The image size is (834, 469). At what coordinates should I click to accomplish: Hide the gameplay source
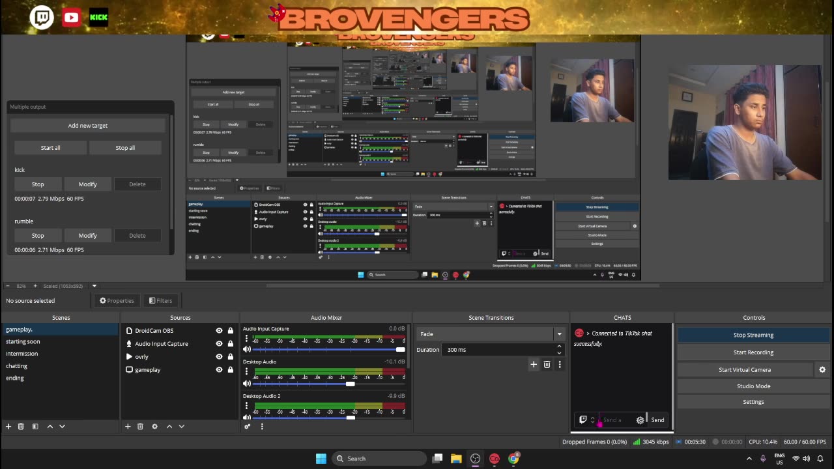coord(219,370)
